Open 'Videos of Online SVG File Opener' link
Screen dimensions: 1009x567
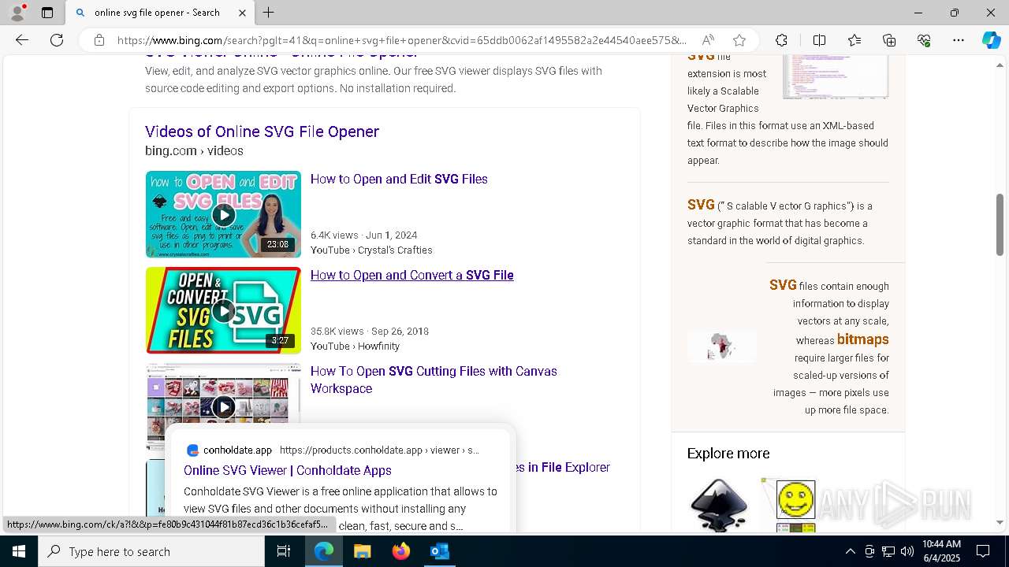[x=262, y=132]
